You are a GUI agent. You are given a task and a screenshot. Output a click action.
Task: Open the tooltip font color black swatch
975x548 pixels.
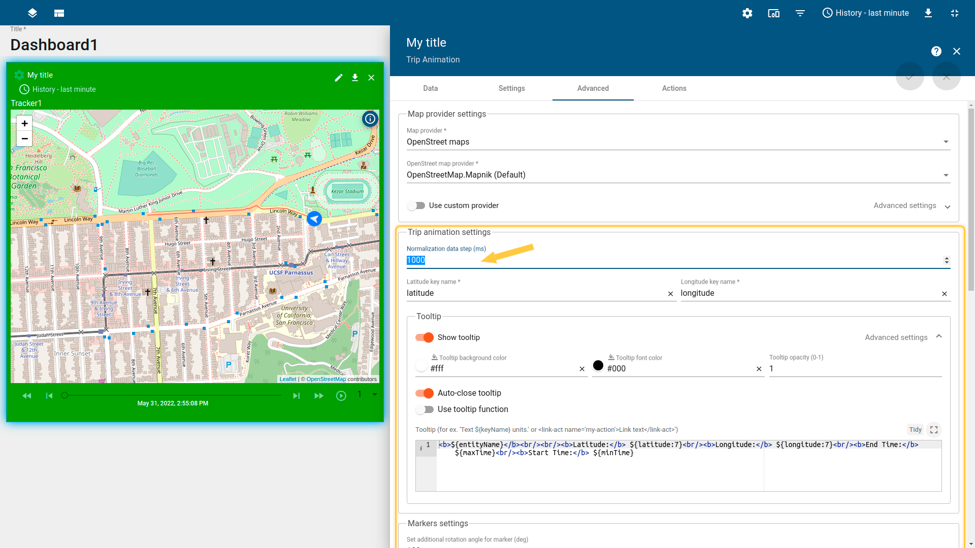click(598, 365)
